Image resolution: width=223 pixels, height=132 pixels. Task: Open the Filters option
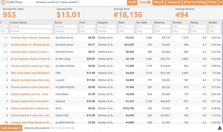click(x=159, y=2)
